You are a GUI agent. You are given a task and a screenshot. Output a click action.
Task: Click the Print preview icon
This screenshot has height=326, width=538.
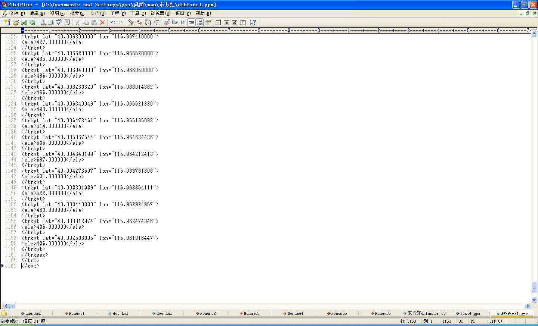coord(42,22)
